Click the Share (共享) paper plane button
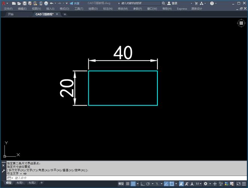Image resolution: width=248 pixels, height=188 pixels. [74, 3]
